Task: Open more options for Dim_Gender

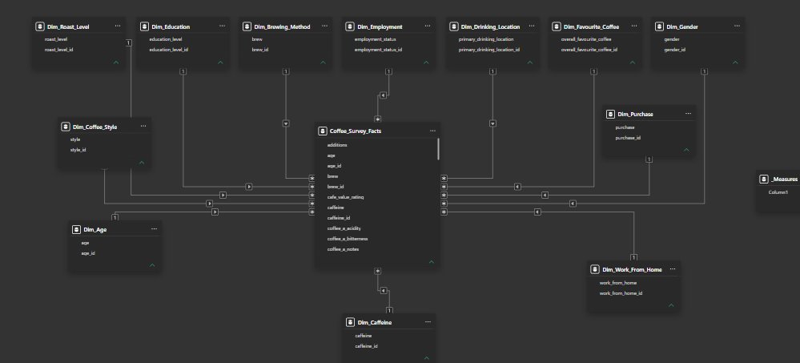Action: (x=738, y=26)
